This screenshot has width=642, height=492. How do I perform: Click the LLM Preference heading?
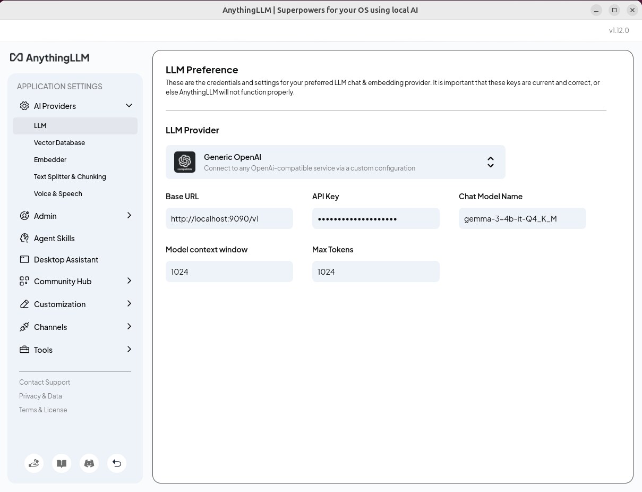[202, 70]
